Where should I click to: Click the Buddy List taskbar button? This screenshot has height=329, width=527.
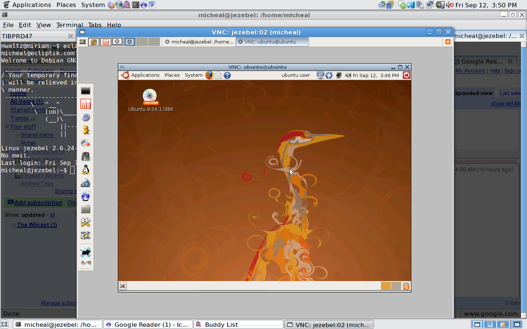(238, 325)
